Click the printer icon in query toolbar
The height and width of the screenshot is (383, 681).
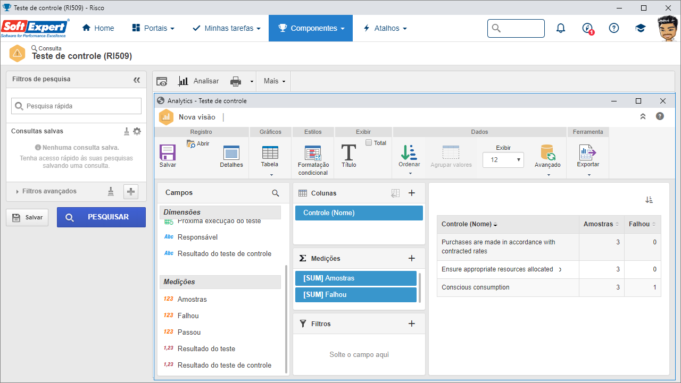(x=236, y=81)
